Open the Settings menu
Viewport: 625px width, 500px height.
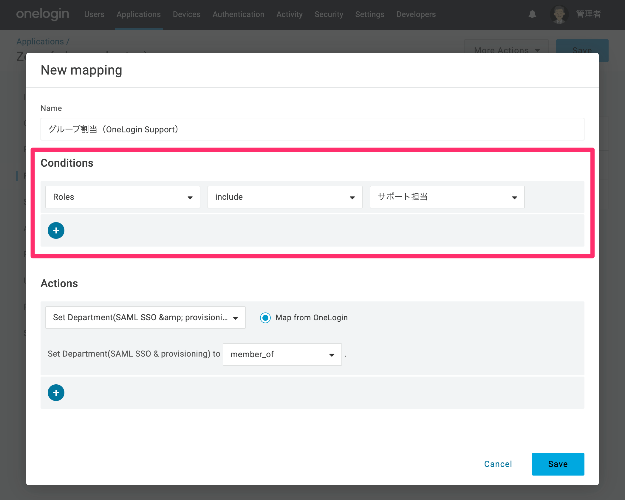click(x=370, y=14)
